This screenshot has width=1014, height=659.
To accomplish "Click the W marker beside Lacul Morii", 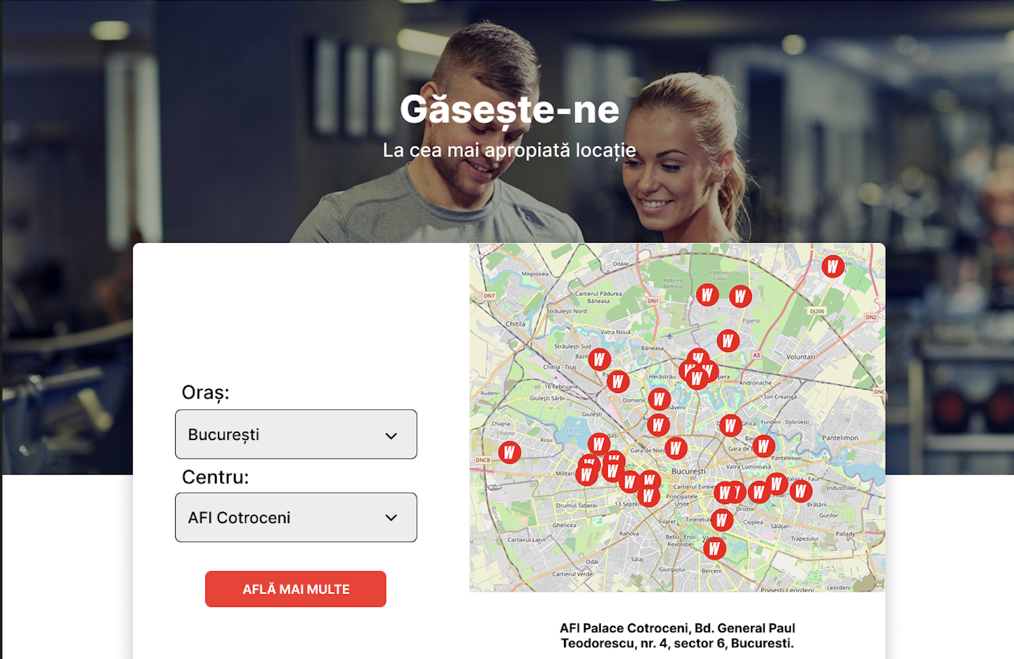I will 598,444.
